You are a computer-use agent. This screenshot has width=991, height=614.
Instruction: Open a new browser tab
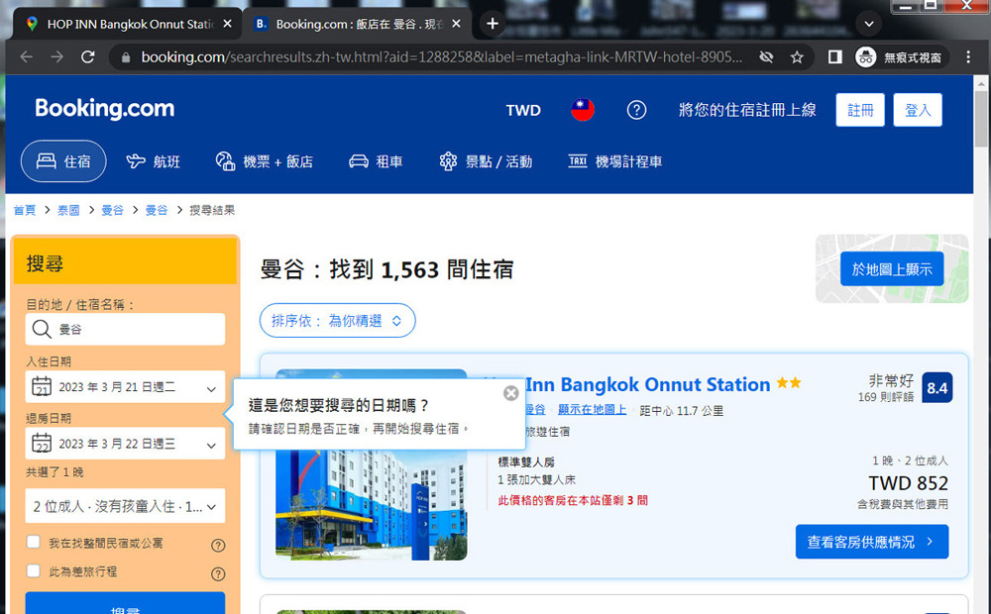[x=493, y=24]
